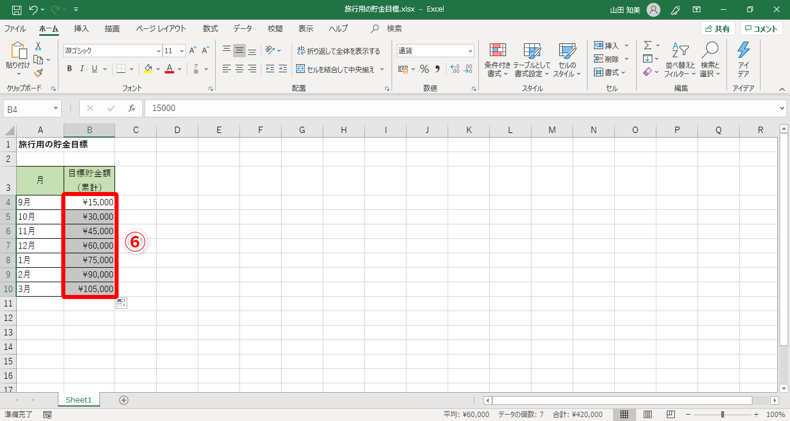Viewport: 790px width, 421px height.
Task: Select the Sheet1 sheet tab
Action: click(x=79, y=400)
